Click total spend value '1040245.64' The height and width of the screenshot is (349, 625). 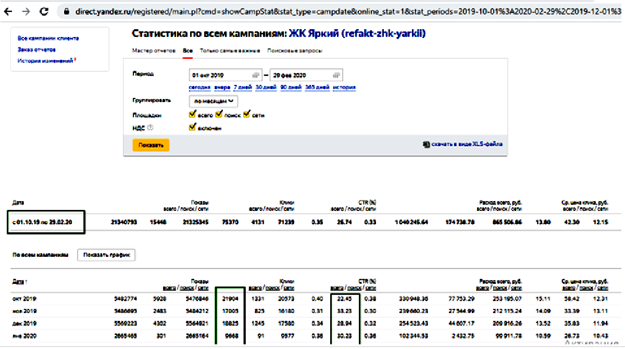pos(411,222)
